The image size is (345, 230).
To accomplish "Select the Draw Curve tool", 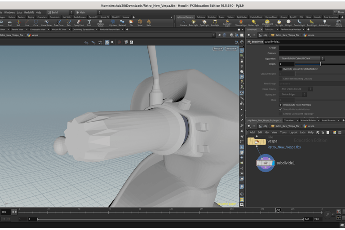I will (x=58, y=22).
